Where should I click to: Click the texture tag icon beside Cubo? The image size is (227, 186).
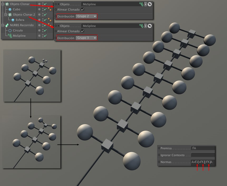pos(50,9)
